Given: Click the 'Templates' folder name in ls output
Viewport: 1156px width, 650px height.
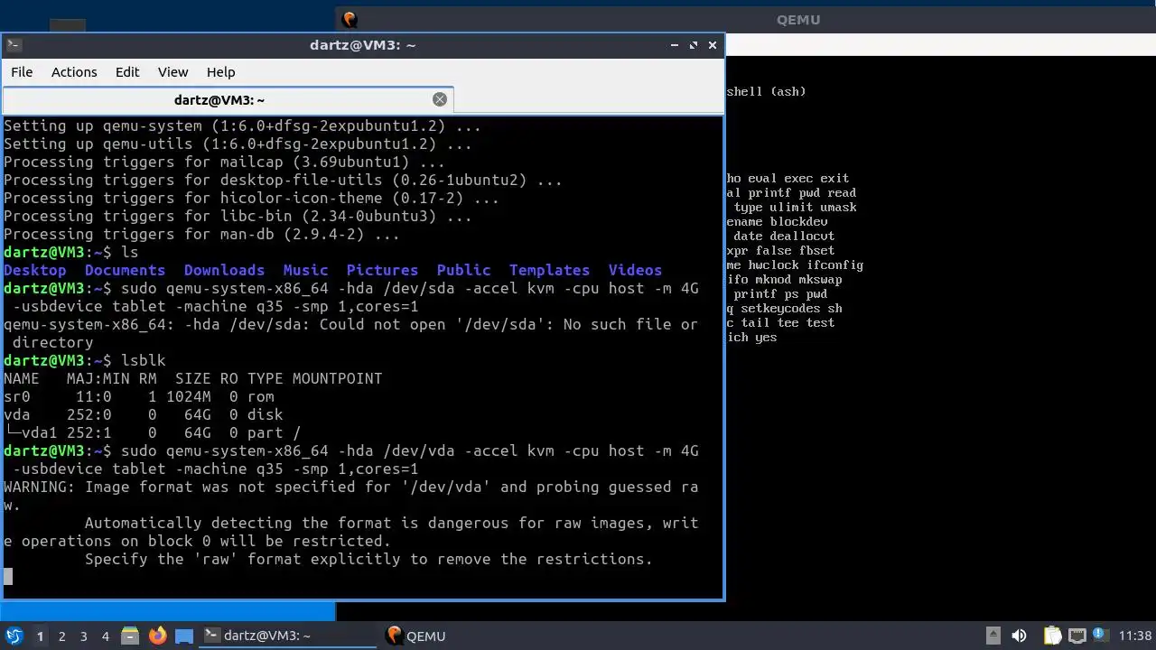Looking at the screenshot, I should 550,270.
